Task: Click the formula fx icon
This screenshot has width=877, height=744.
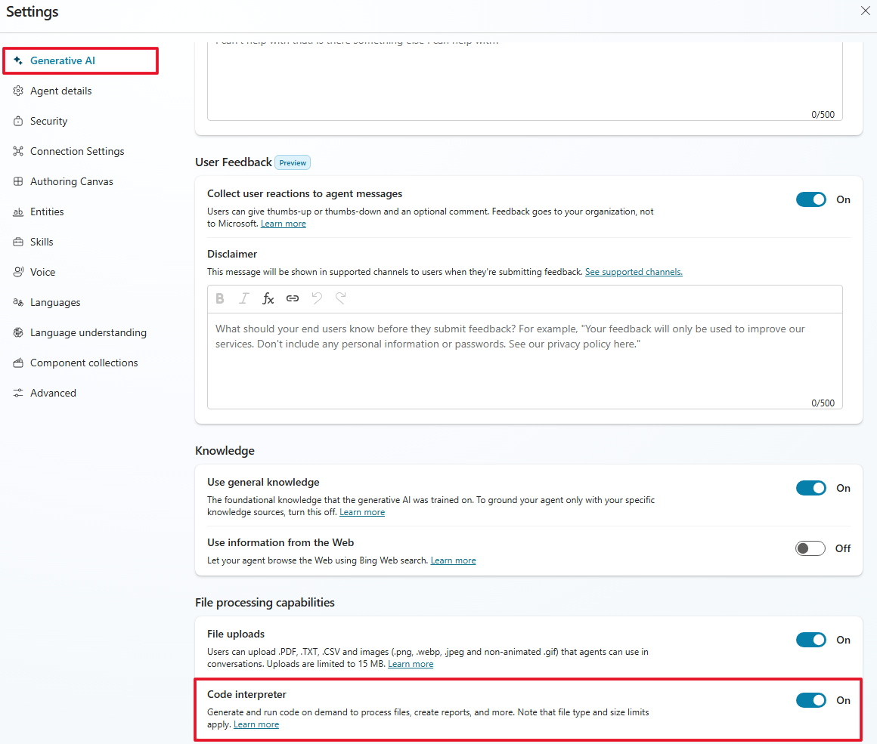Action: [x=268, y=298]
